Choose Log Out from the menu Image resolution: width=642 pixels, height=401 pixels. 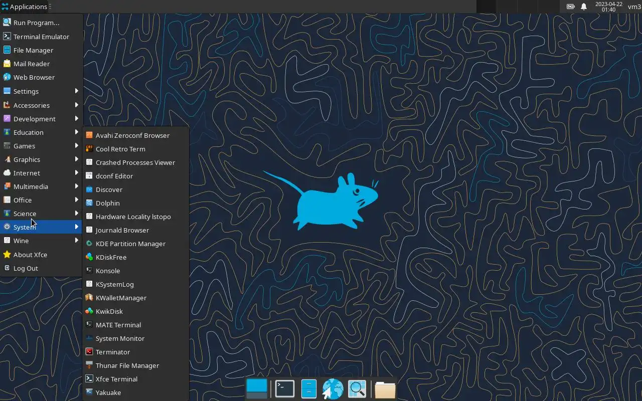(x=42, y=268)
